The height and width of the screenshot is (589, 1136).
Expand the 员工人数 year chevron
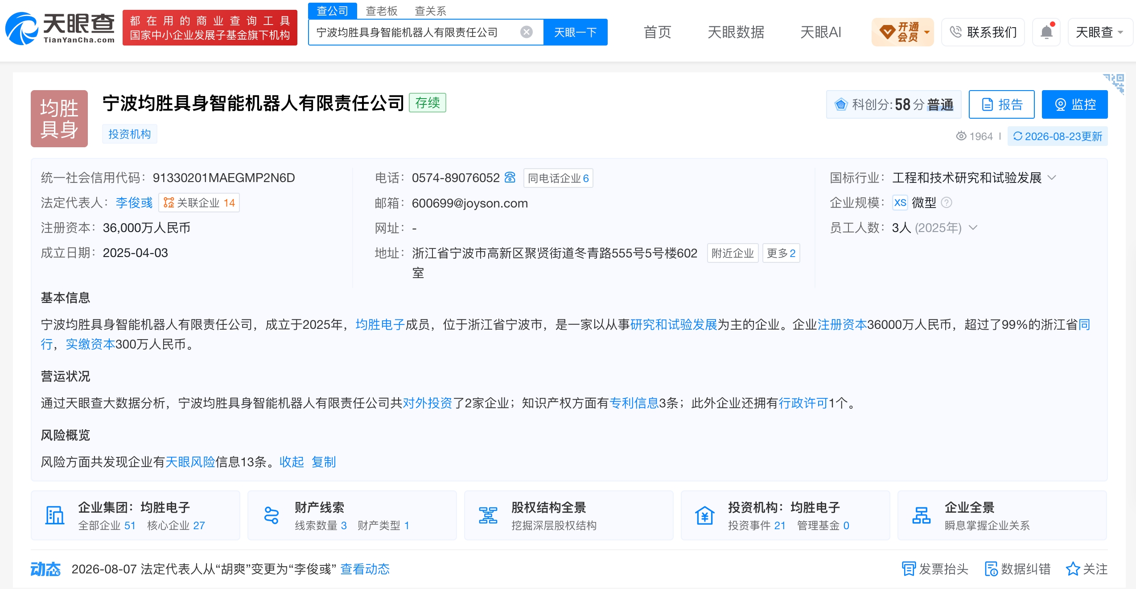(x=973, y=228)
